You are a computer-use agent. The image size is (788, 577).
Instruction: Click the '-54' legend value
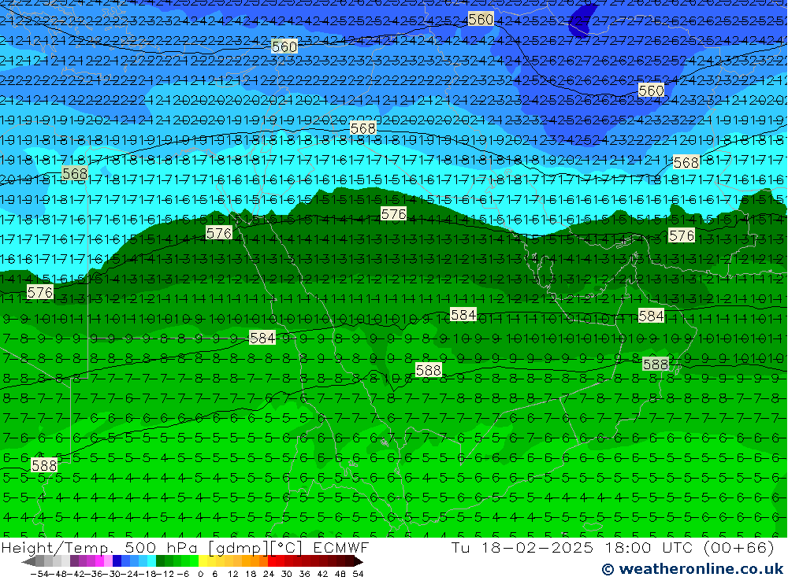coord(40,574)
